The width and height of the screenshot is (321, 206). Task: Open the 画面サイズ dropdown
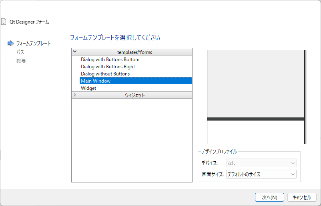(x=261, y=174)
